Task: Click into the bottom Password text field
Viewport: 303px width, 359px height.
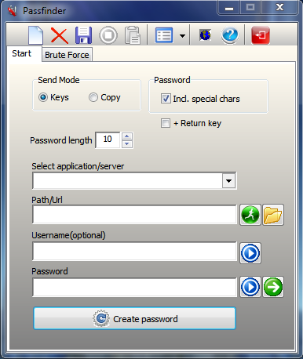Action: [134, 287]
